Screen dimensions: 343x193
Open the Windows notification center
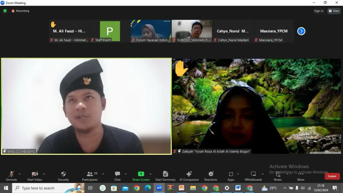click(335, 188)
